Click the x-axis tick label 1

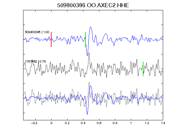131,123
